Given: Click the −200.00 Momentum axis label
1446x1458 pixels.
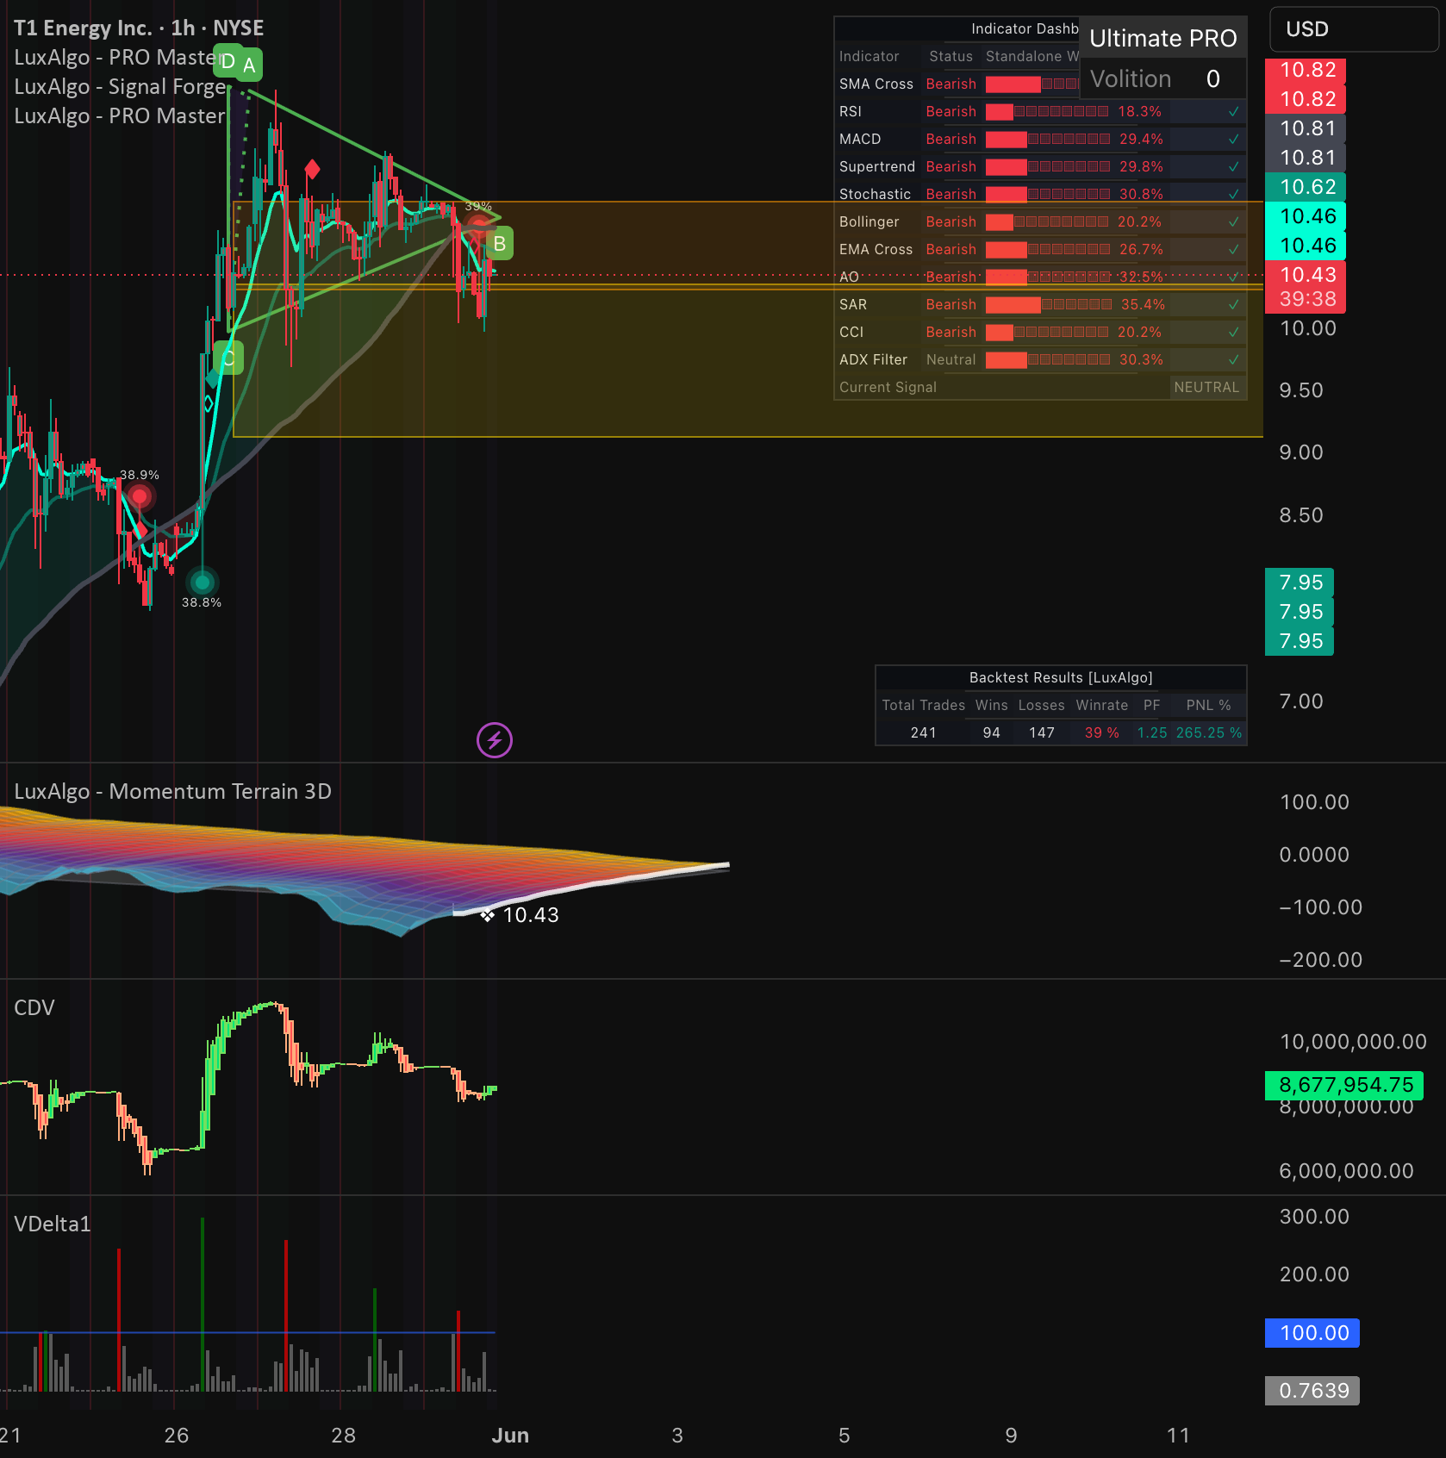Looking at the screenshot, I should [x=1320, y=960].
